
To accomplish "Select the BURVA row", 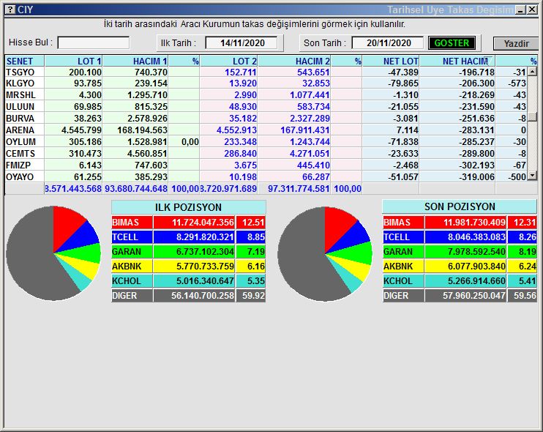I will (266, 118).
